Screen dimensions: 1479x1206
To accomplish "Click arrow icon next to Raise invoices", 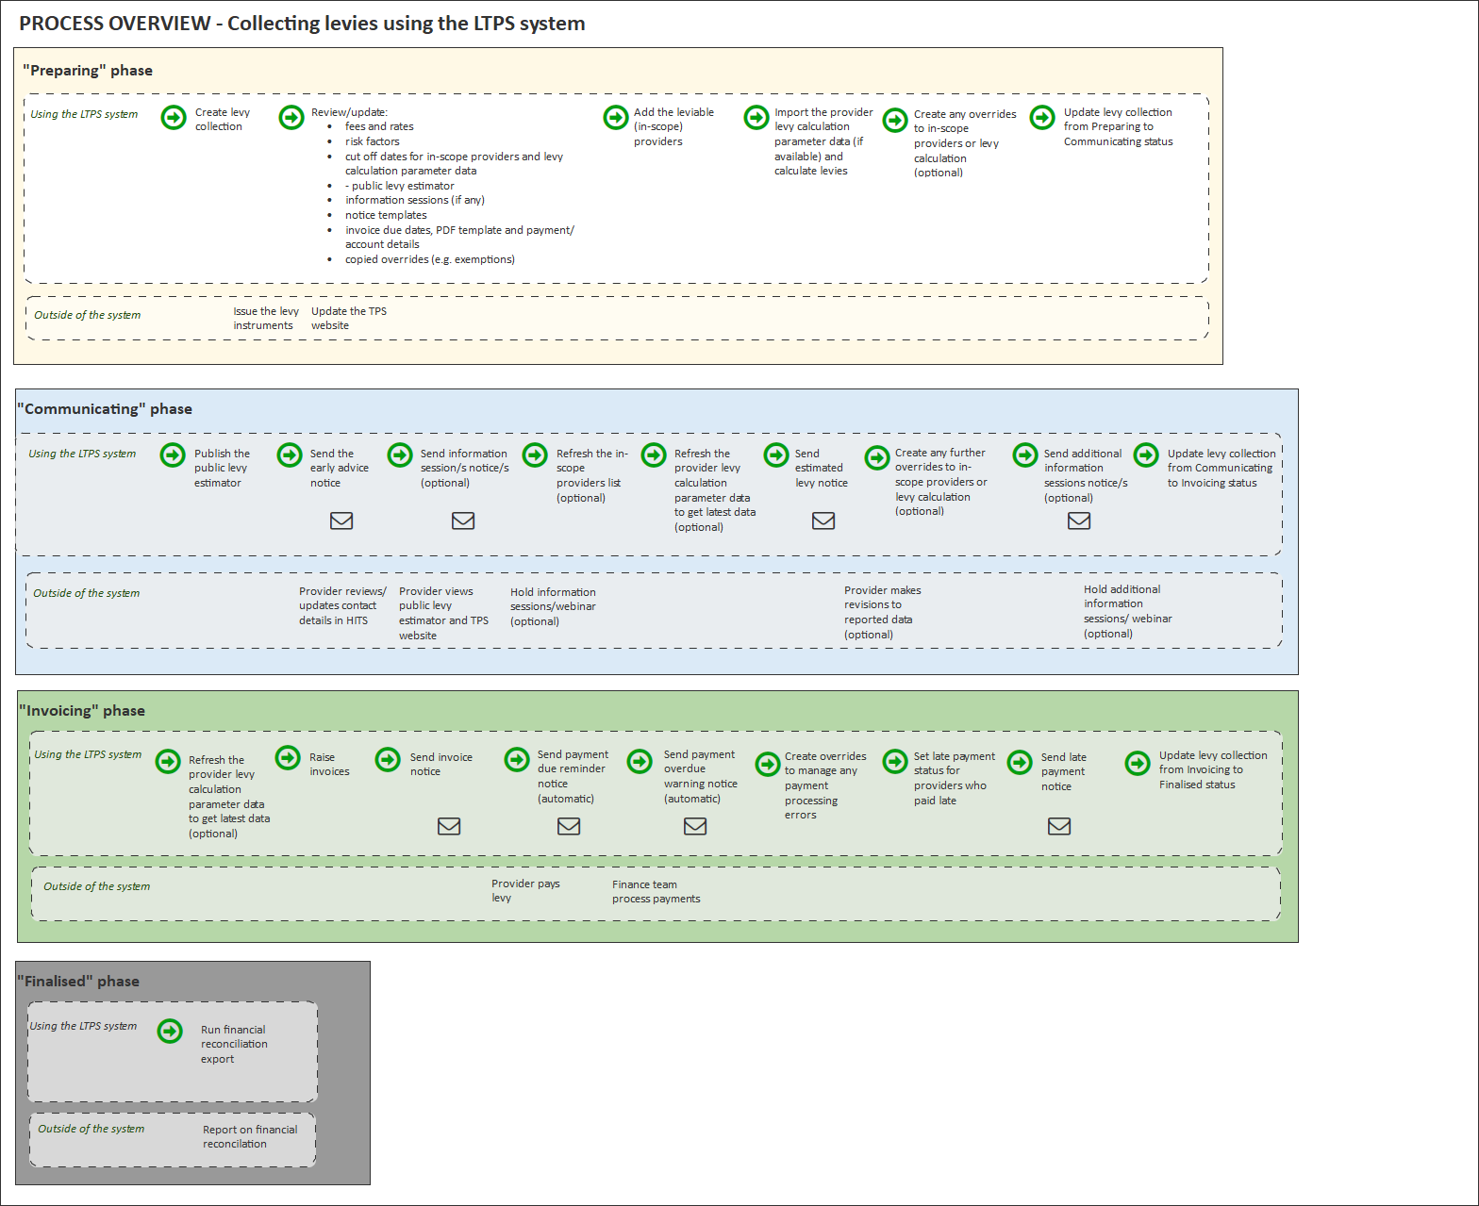I will 288,757.
